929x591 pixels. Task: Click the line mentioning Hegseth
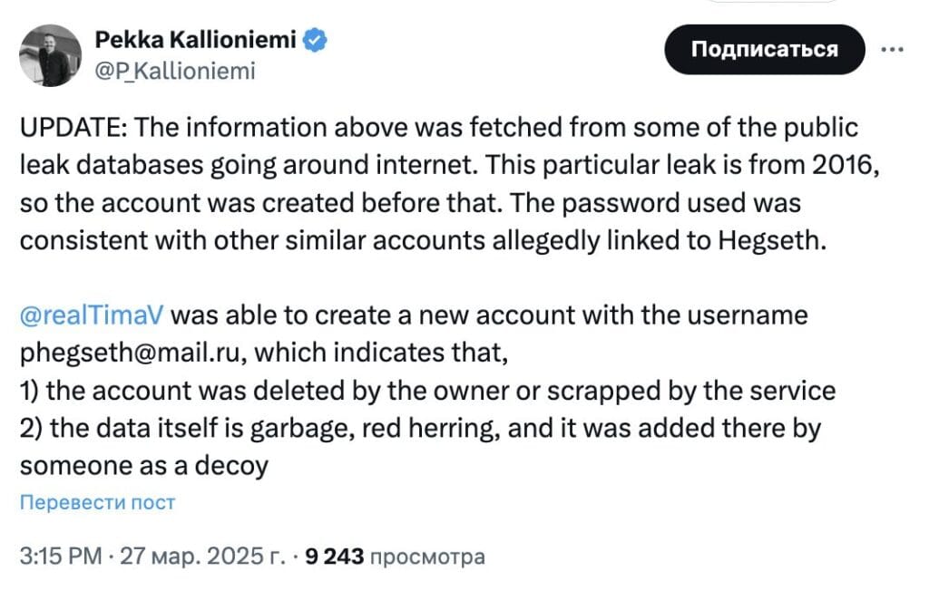point(423,240)
